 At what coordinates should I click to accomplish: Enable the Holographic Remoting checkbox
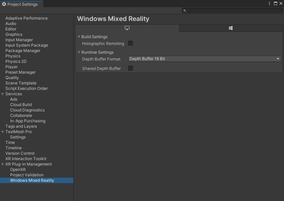(x=131, y=43)
